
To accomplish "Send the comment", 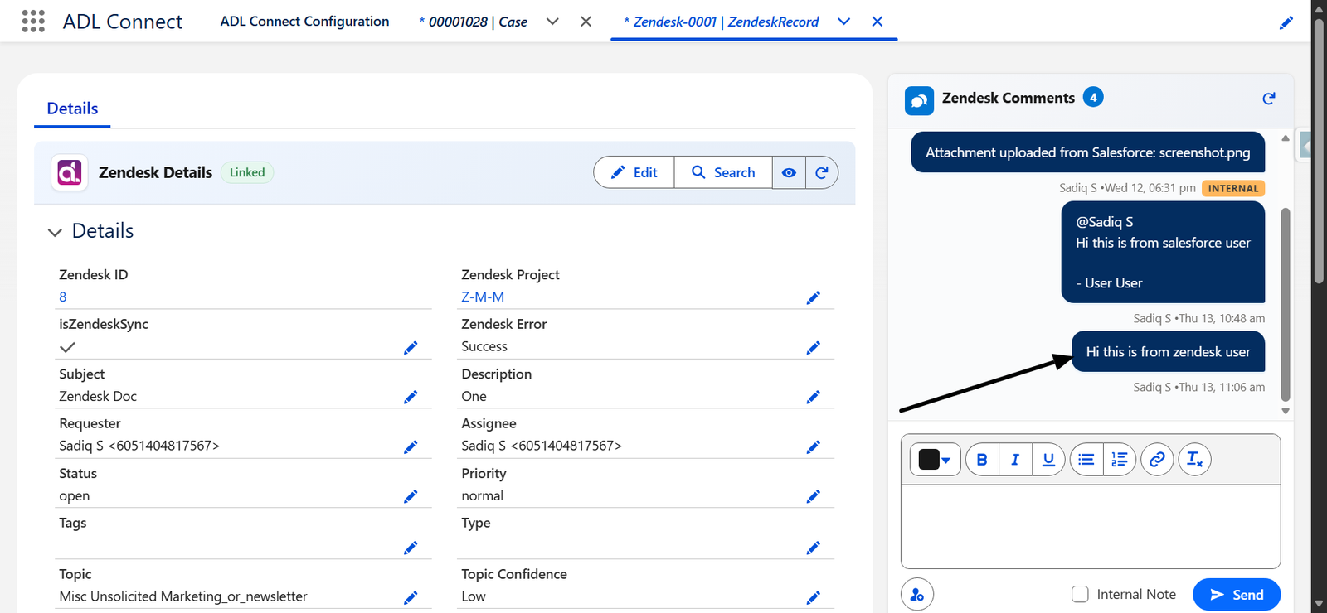I will click(1237, 595).
